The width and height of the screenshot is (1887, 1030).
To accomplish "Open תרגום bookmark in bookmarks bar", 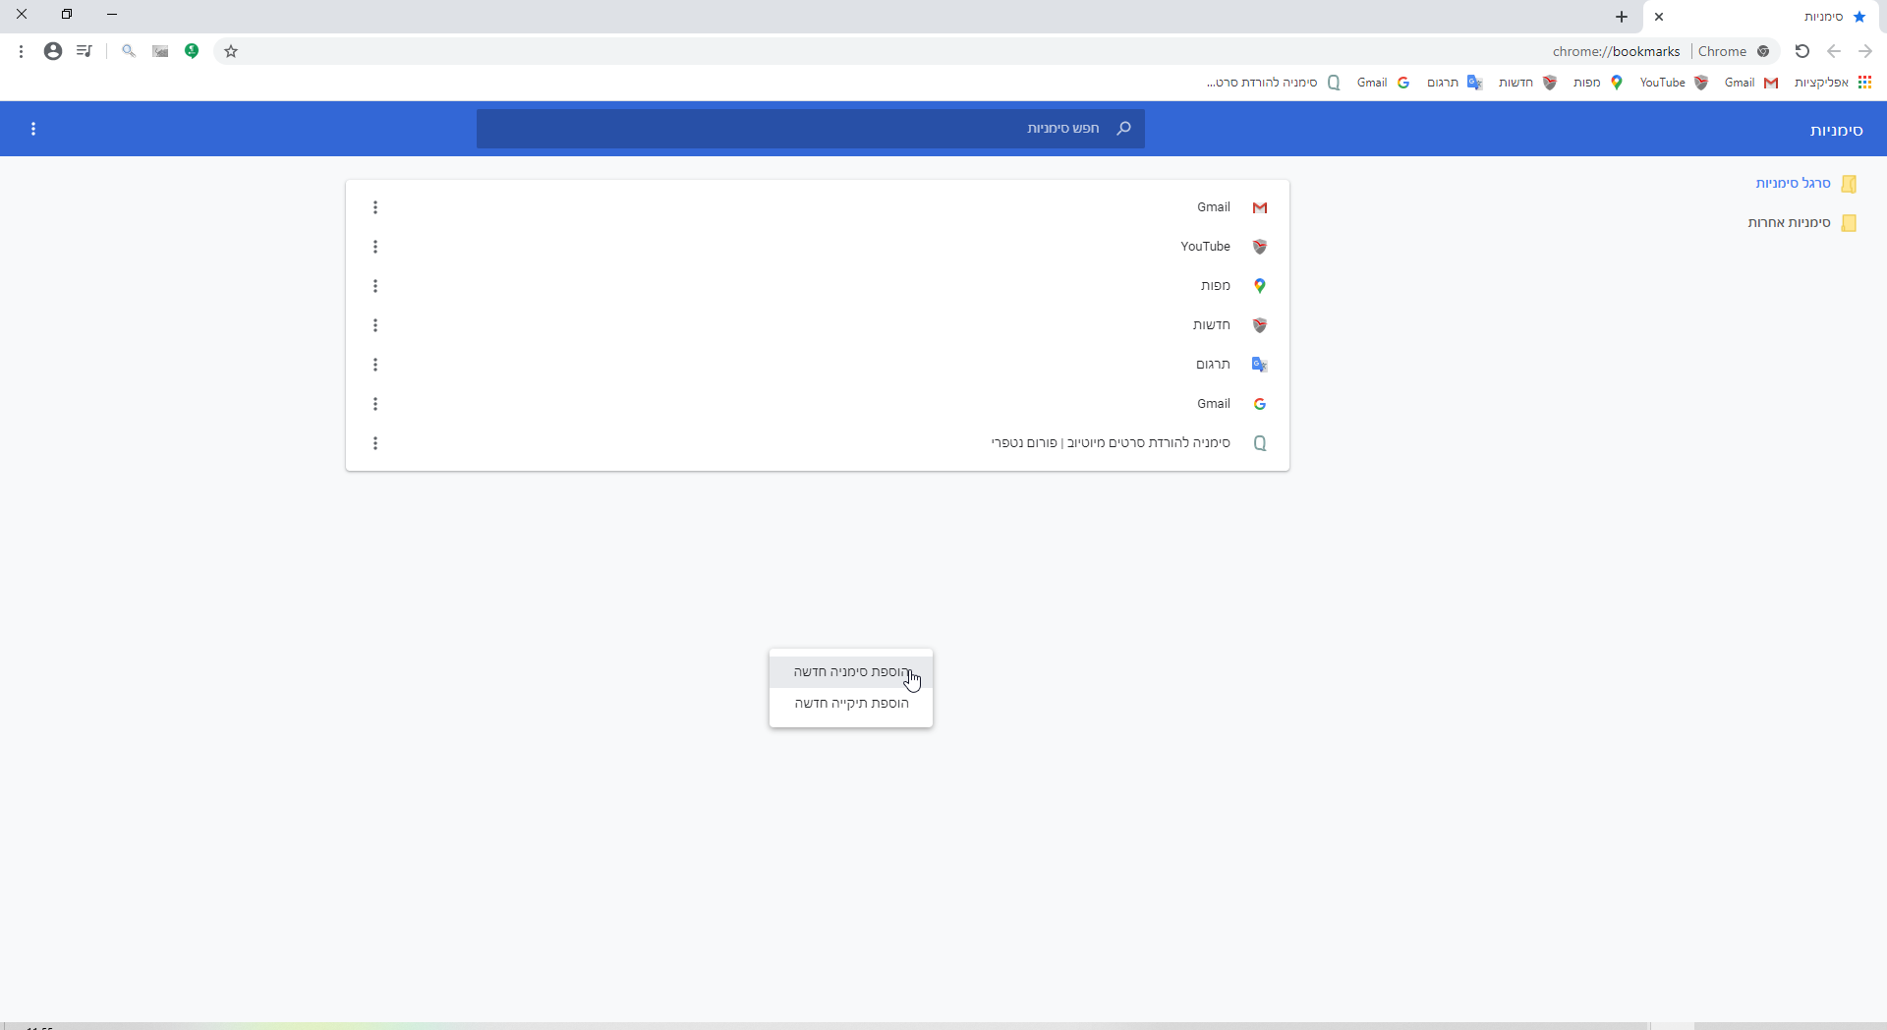I will click(x=1455, y=83).
